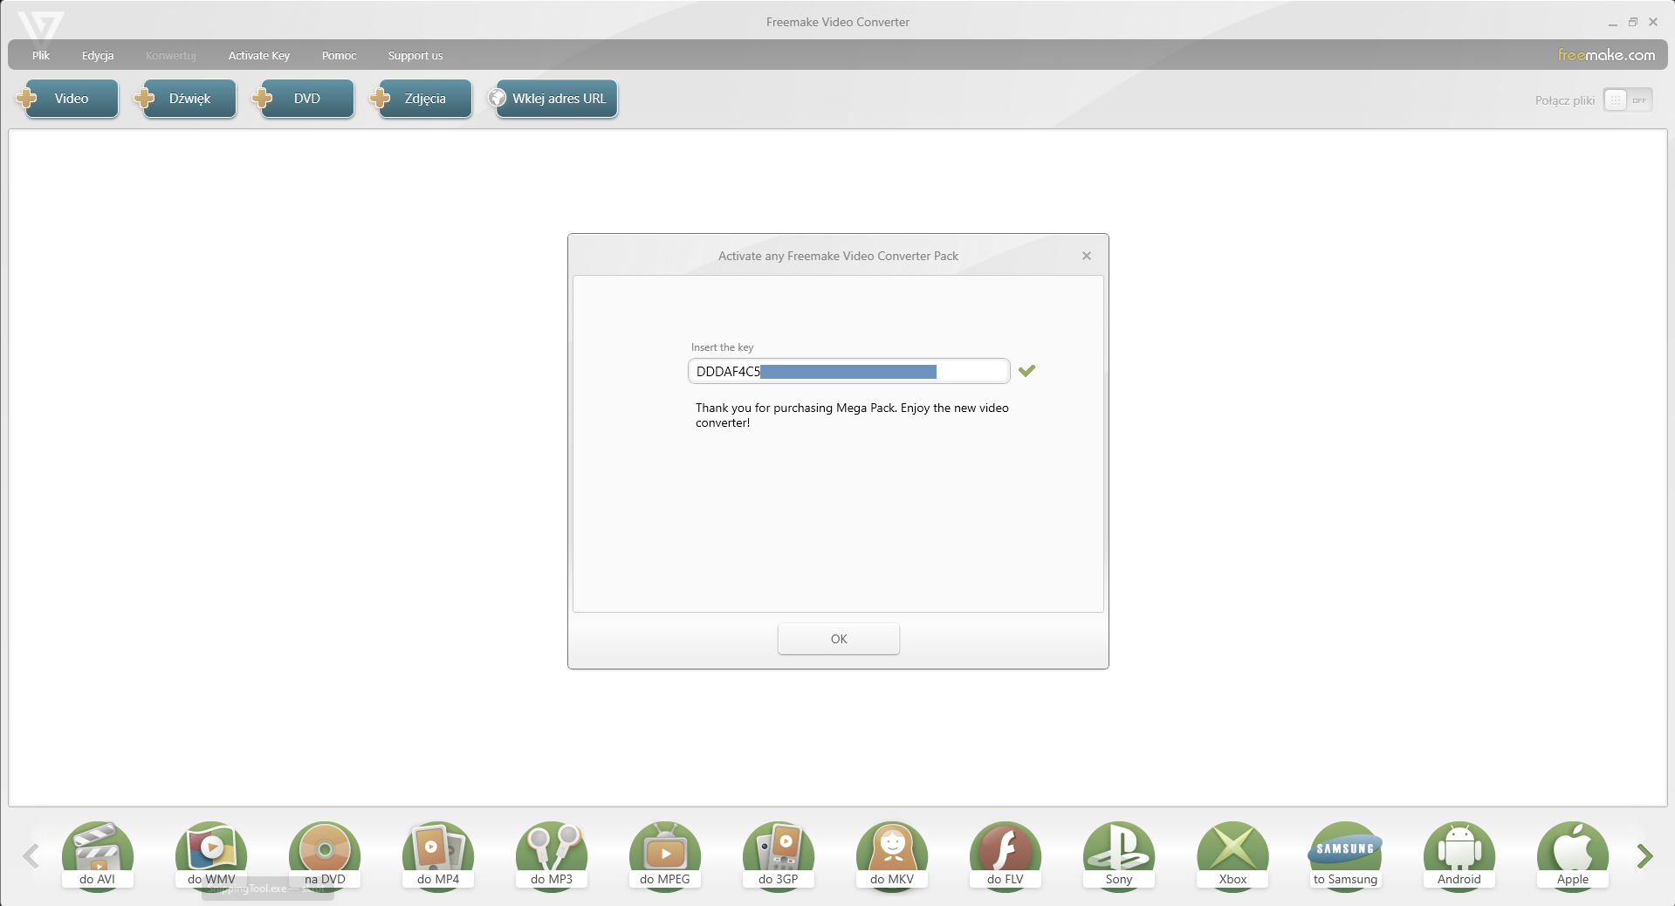1675x906 pixels.
Task: Open the Pomoc help menu
Action: [x=340, y=56]
